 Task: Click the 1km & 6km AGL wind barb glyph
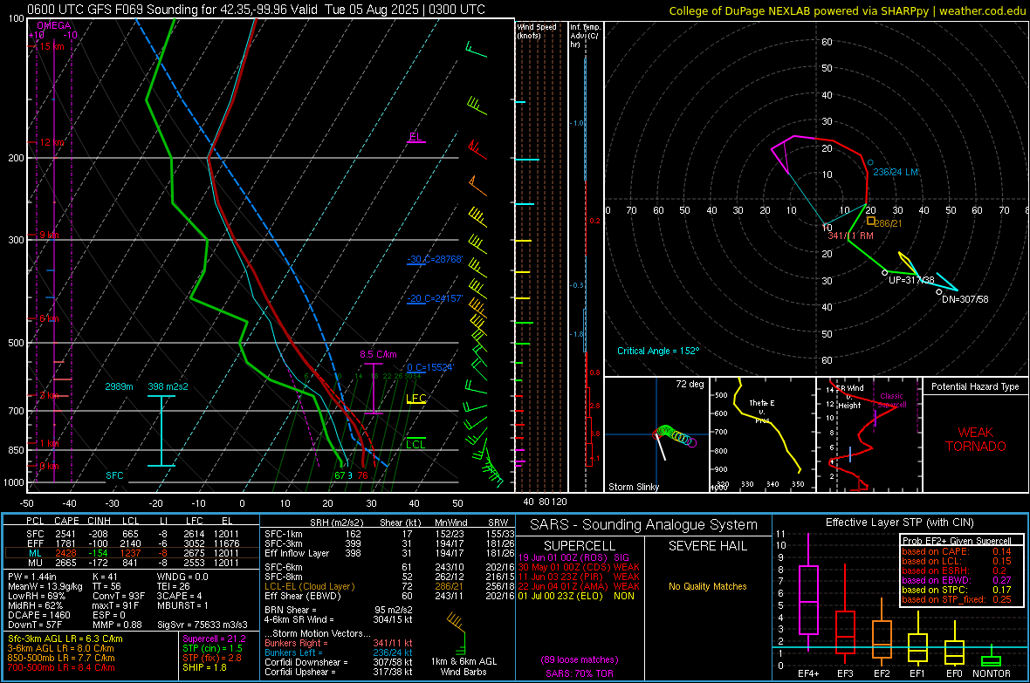tap(457, 632)
